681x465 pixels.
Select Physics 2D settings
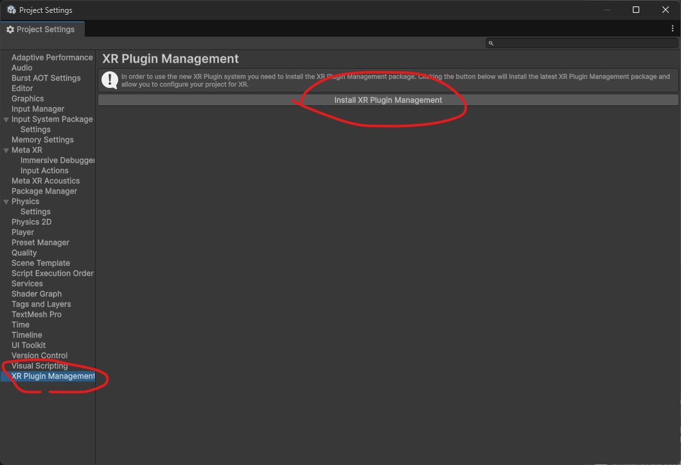(31, 222)
